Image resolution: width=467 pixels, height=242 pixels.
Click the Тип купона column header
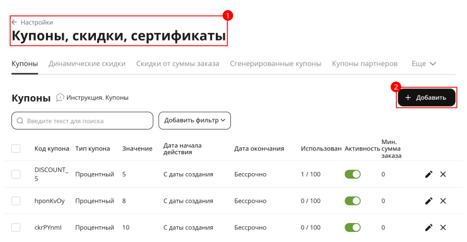coord(93,148)
